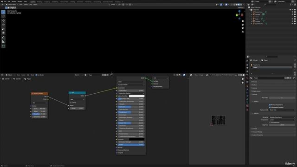
Task: Open the Material properties tab icon
Action: pyautogui.click(x=247, y=106)
